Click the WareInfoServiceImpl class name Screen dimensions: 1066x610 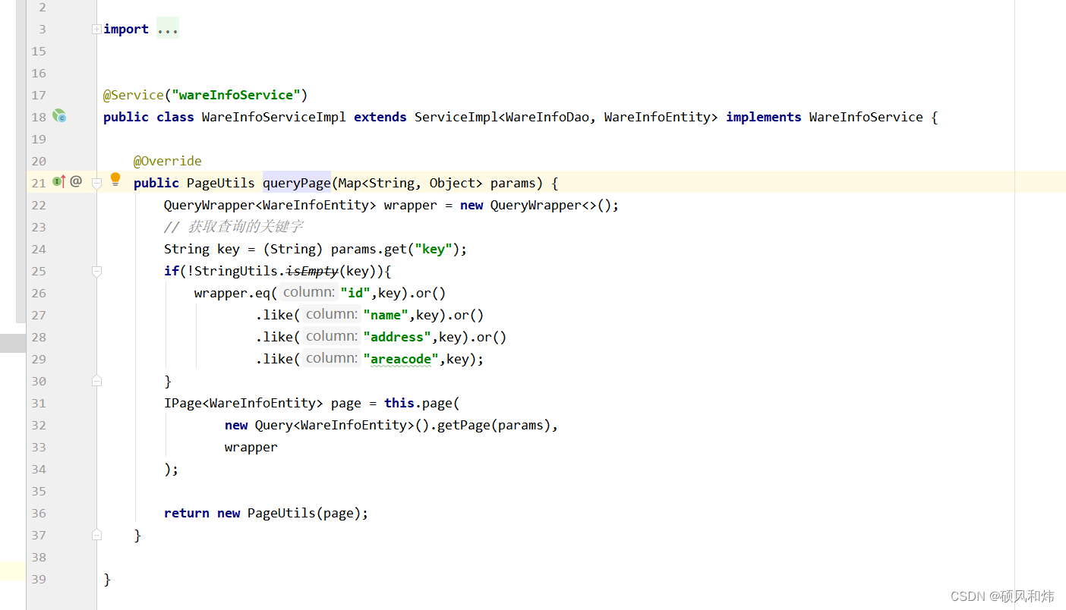[274, 117]
